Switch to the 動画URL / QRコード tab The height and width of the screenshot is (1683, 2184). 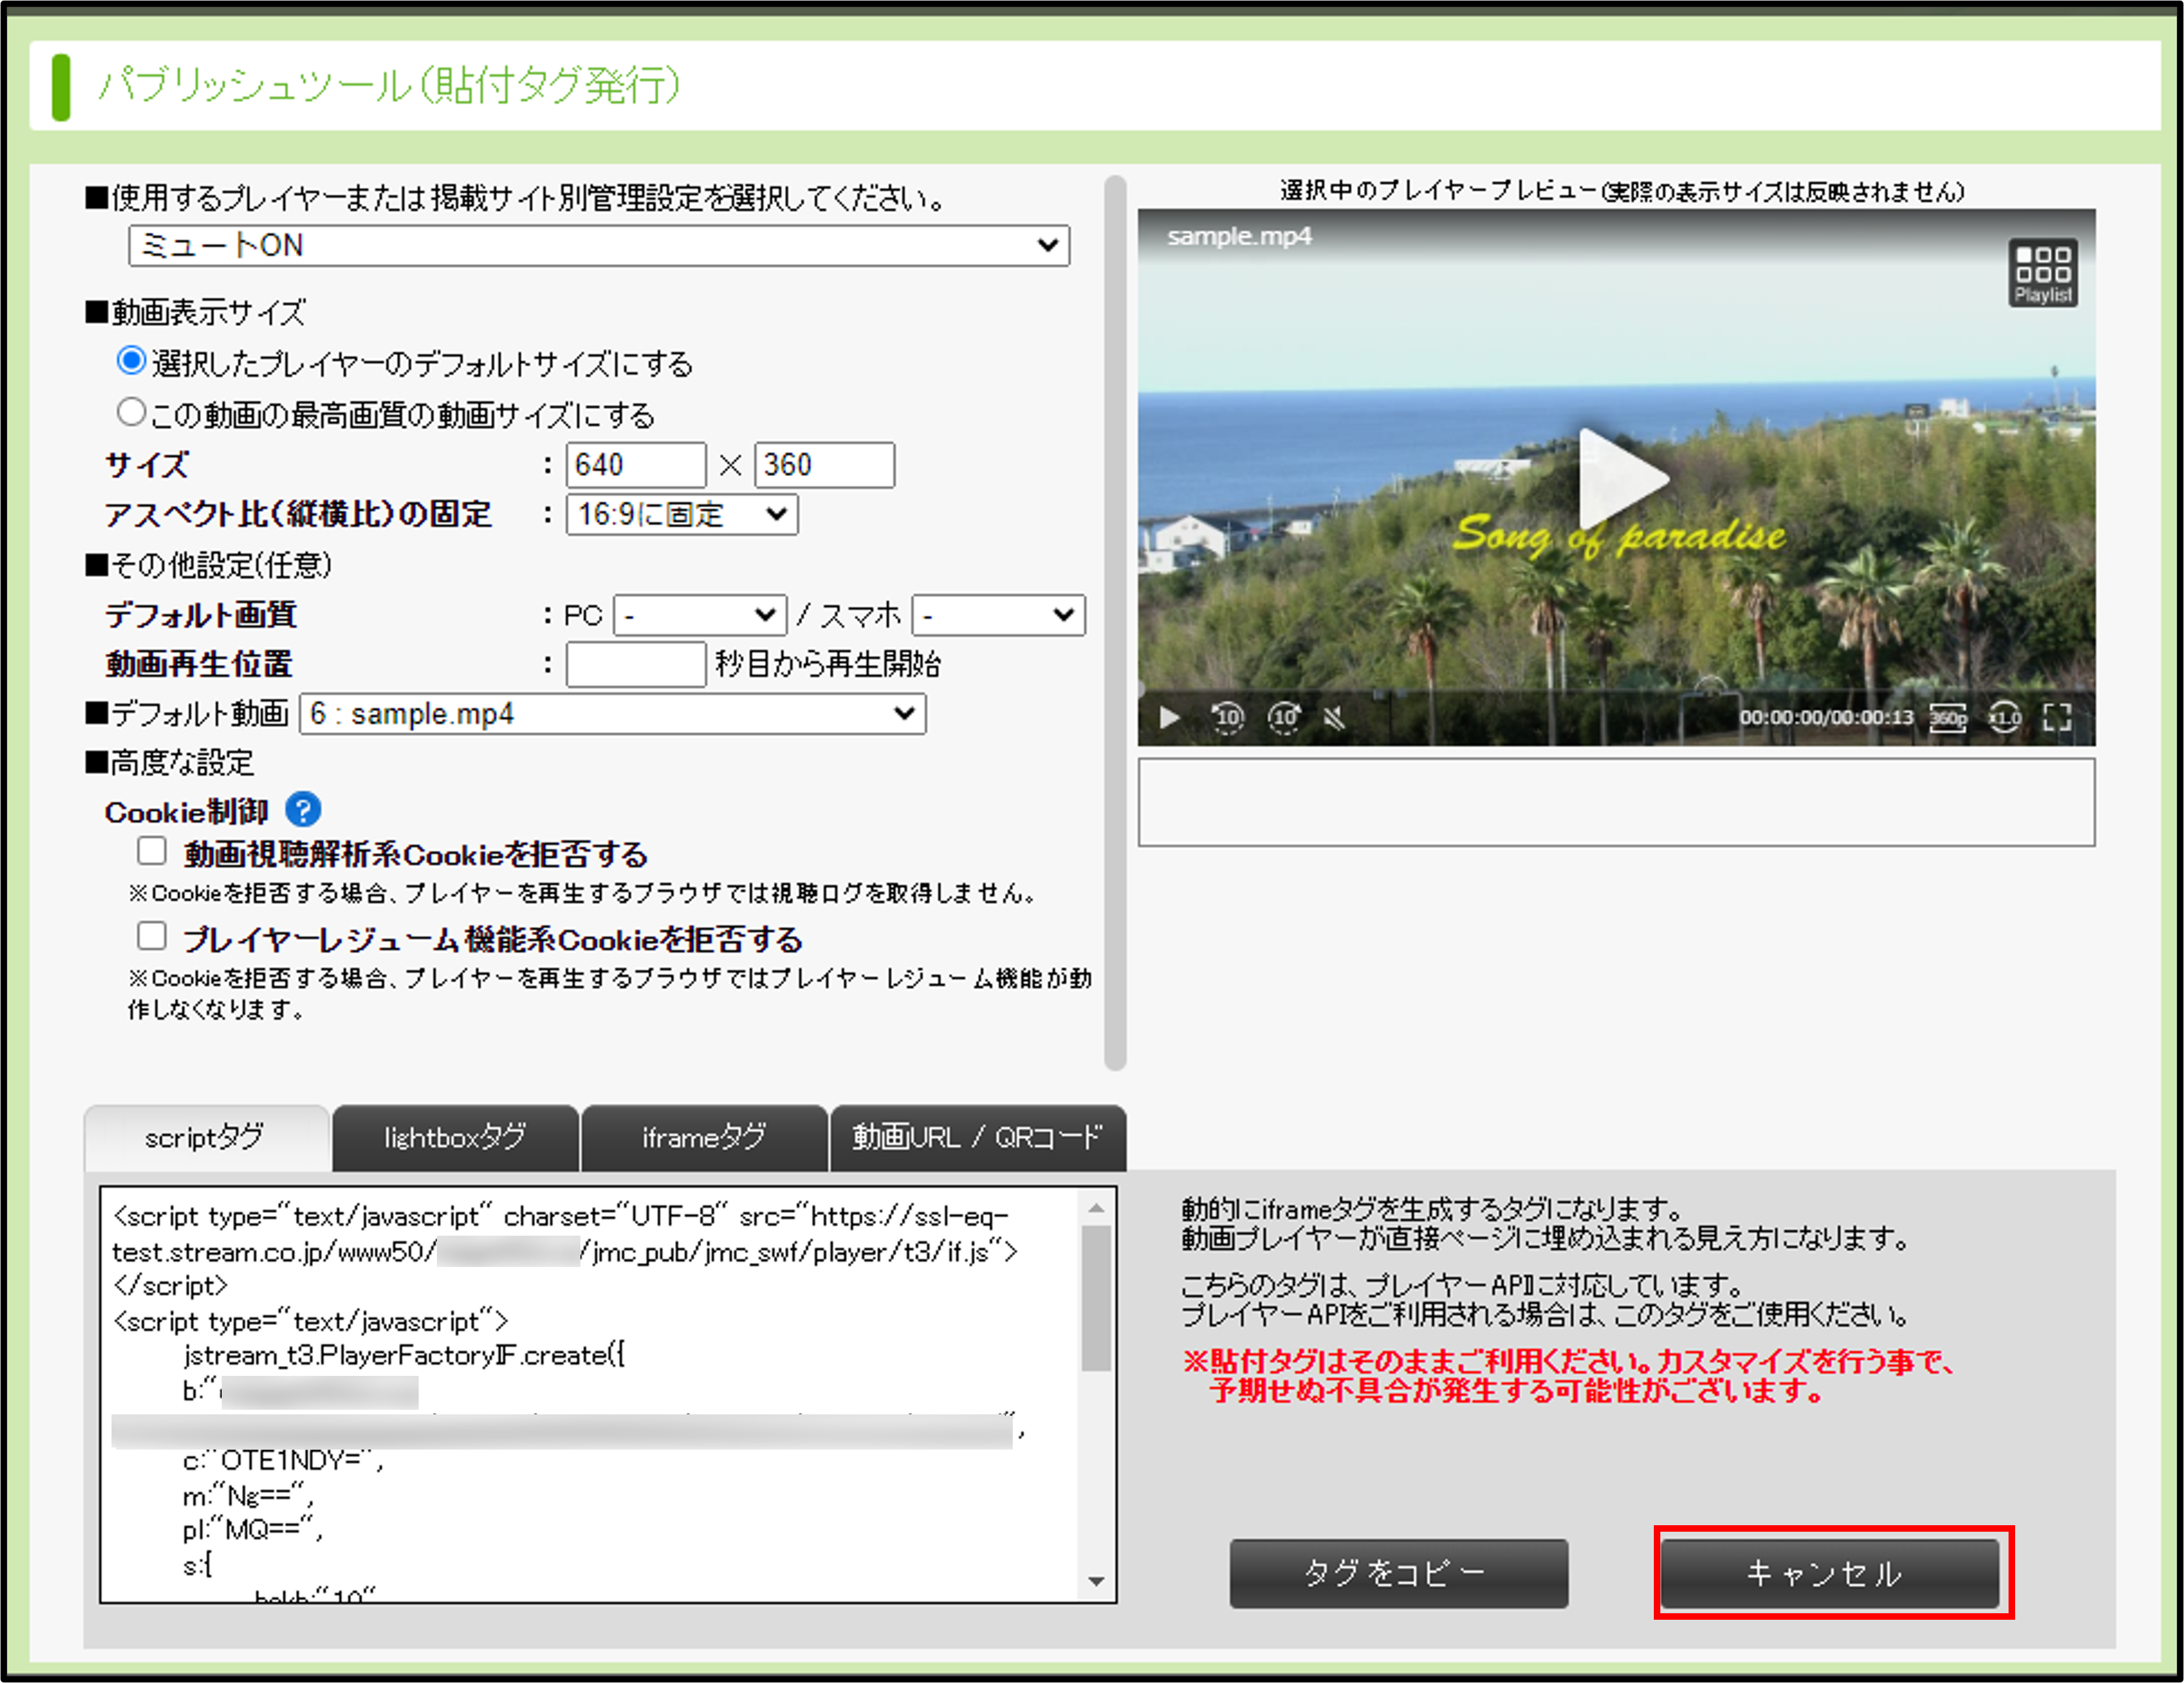tap(978, 1138)
